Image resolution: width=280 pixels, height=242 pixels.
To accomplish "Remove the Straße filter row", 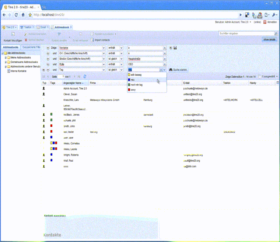I will (x=48, y=59).
